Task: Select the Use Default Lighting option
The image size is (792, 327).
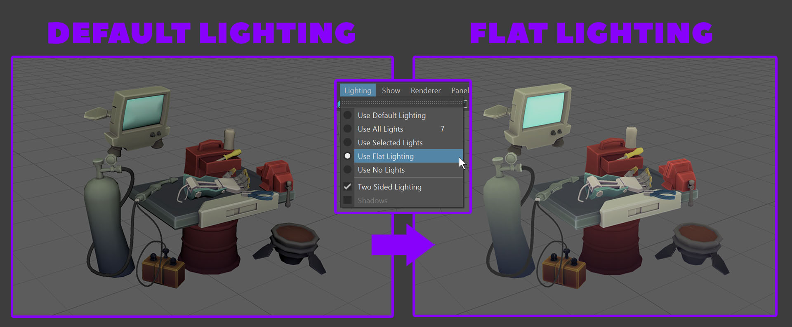Action: (x=391, y=115)
